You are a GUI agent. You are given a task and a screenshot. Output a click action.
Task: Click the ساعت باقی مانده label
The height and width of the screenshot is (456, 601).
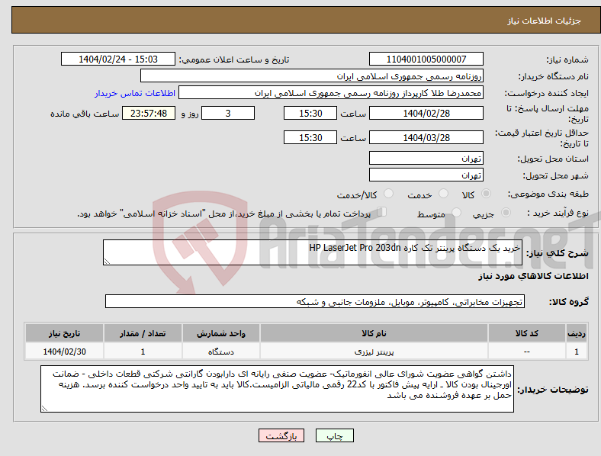(x=85, y=114)
